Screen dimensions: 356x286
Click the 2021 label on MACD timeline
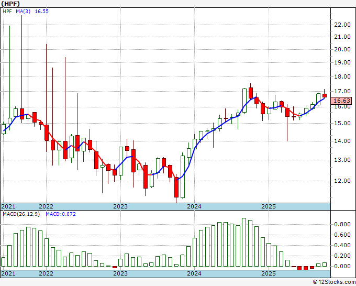pyautogui.click(x=8, y=273)
